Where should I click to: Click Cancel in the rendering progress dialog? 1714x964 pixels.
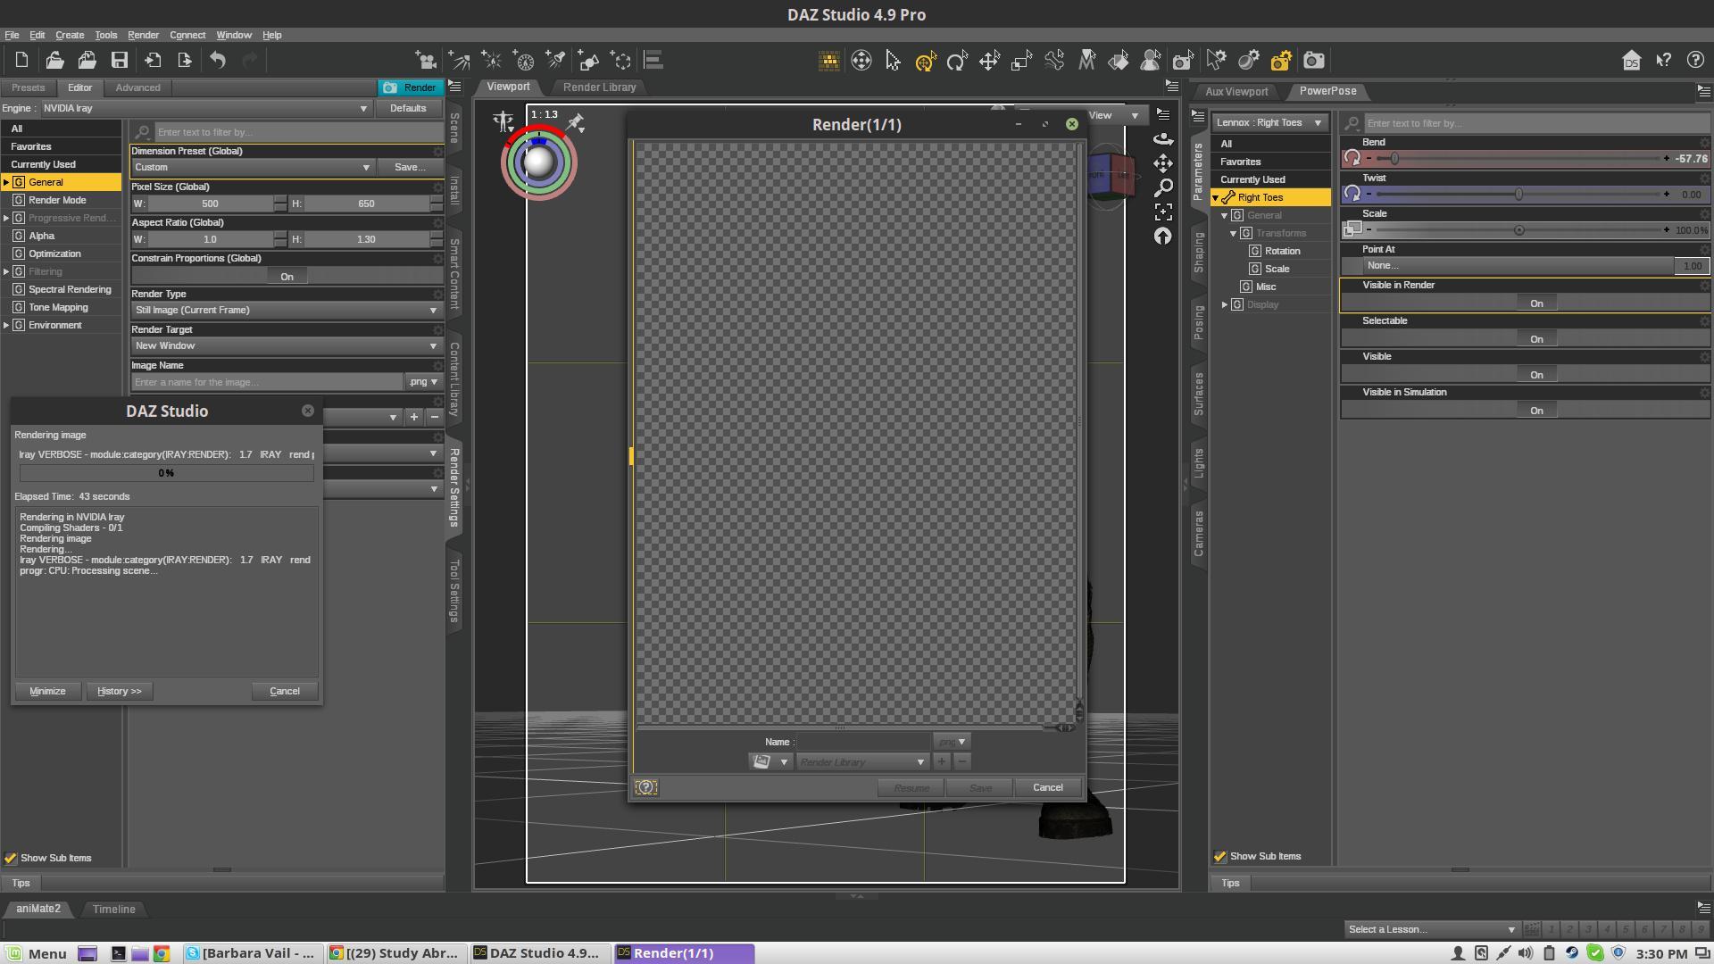[285, 692]
